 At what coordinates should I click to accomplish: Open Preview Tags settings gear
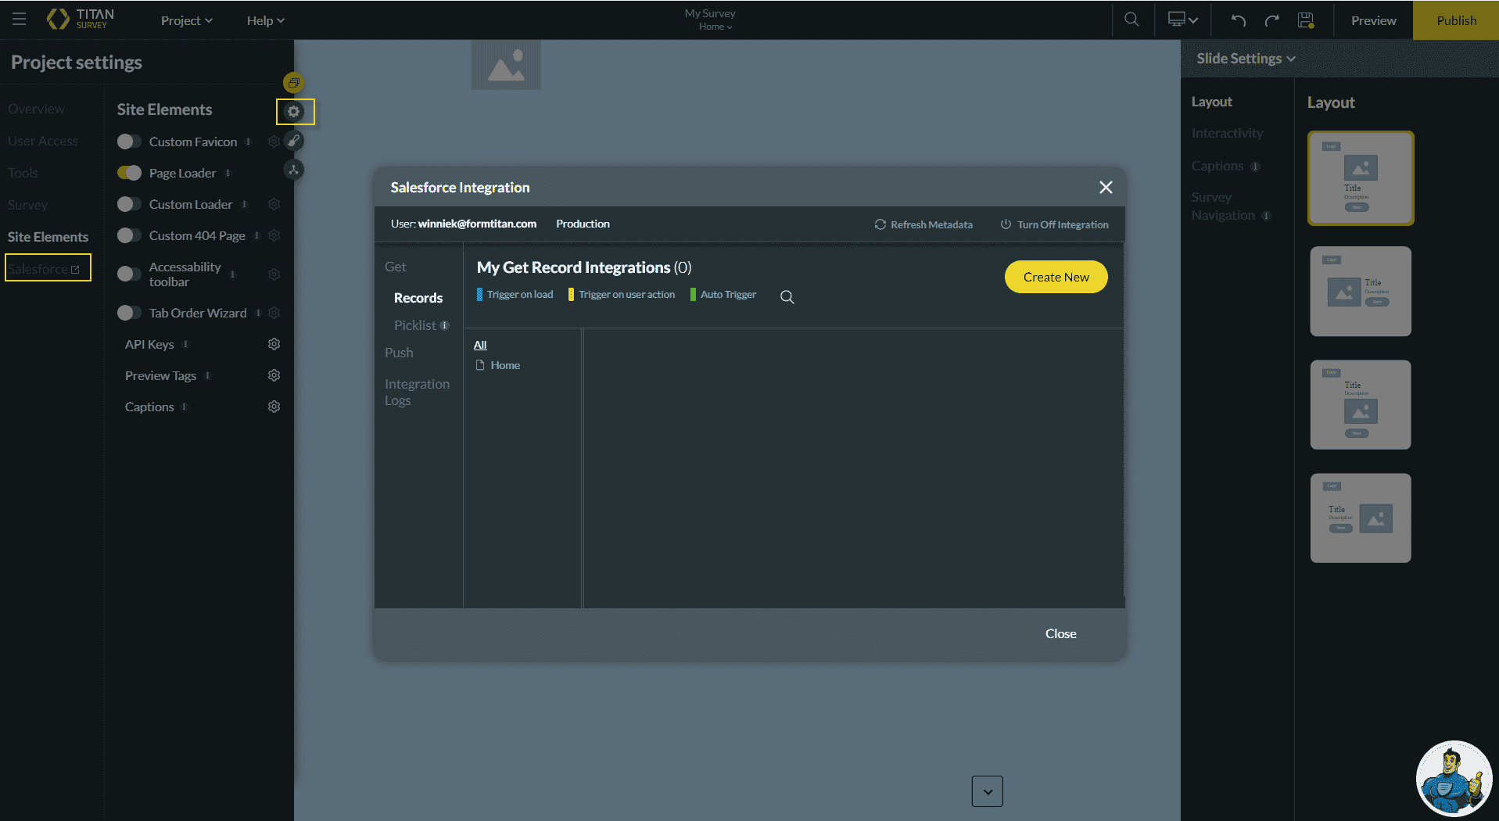pos(274,375)
